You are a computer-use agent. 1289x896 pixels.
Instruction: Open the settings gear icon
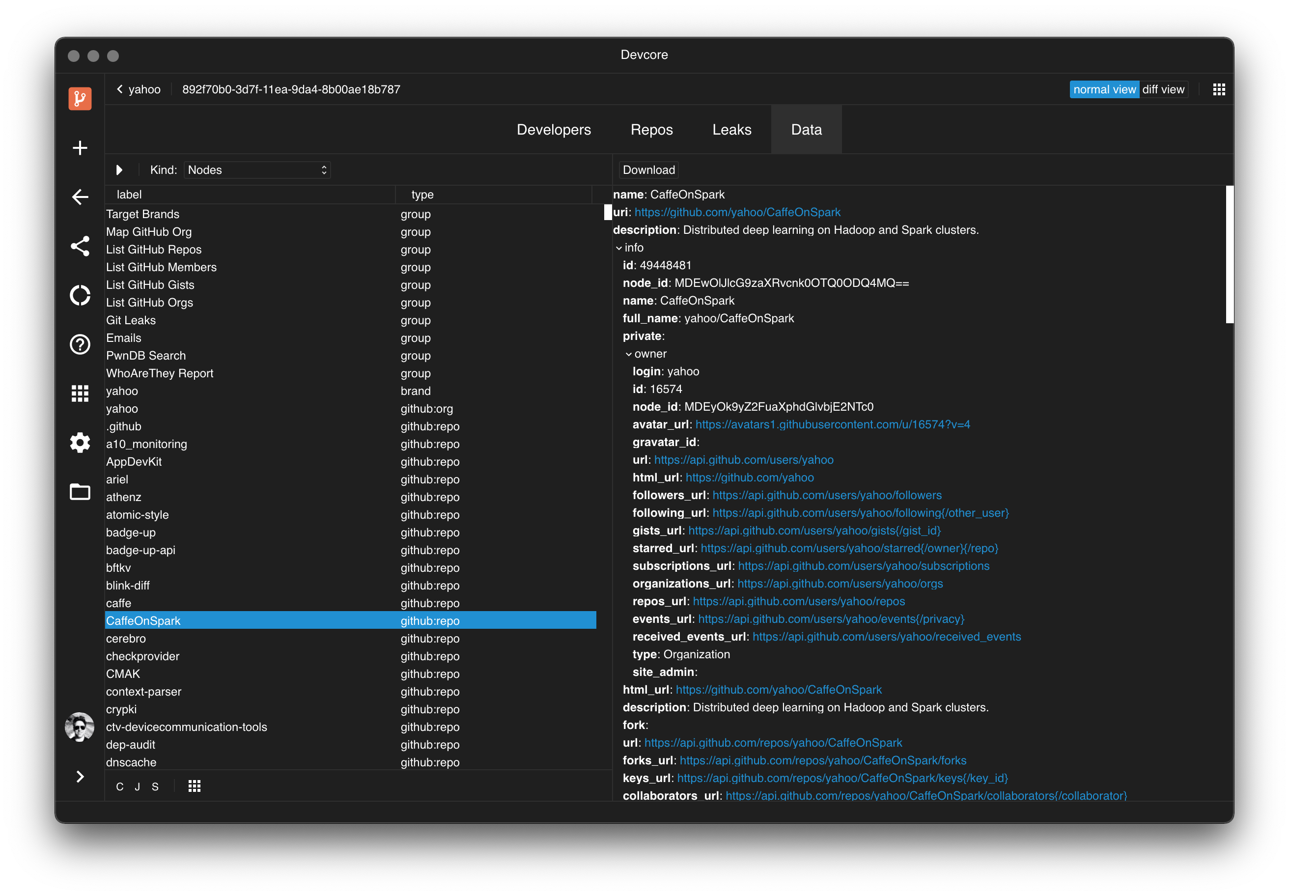[x=80, y=443]
